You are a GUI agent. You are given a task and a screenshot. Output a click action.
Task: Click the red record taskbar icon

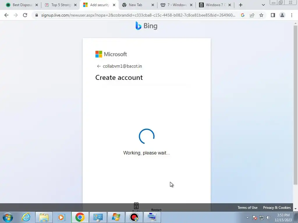click(134, 217)
